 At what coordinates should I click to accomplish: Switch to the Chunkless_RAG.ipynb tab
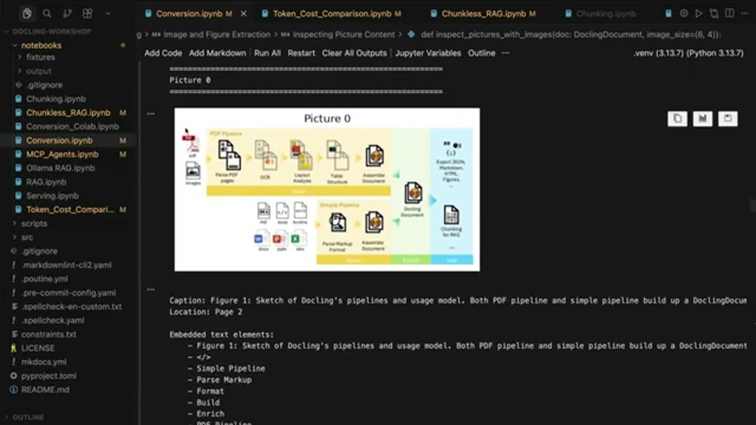[484, 14]
